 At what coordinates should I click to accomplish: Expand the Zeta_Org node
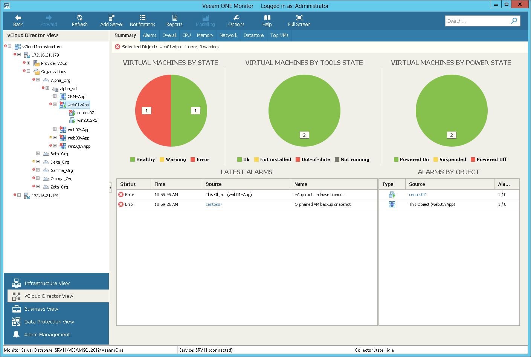tap(38, 187)
